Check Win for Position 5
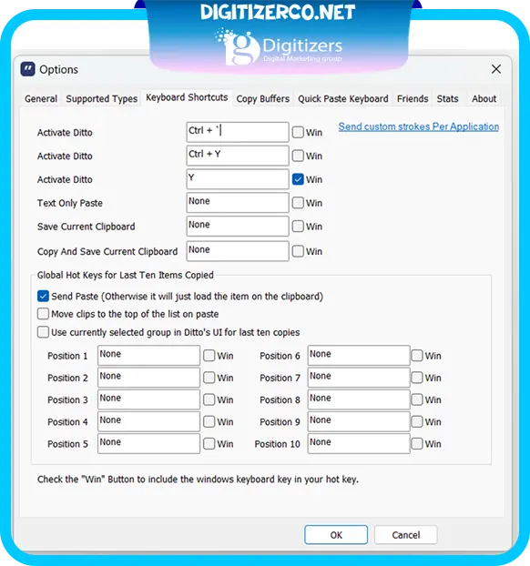The image size is (530, 566). 209,444
